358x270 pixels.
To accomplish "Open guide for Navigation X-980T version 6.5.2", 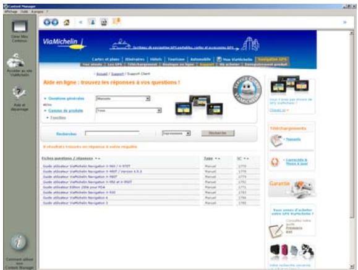I will 92,171.
